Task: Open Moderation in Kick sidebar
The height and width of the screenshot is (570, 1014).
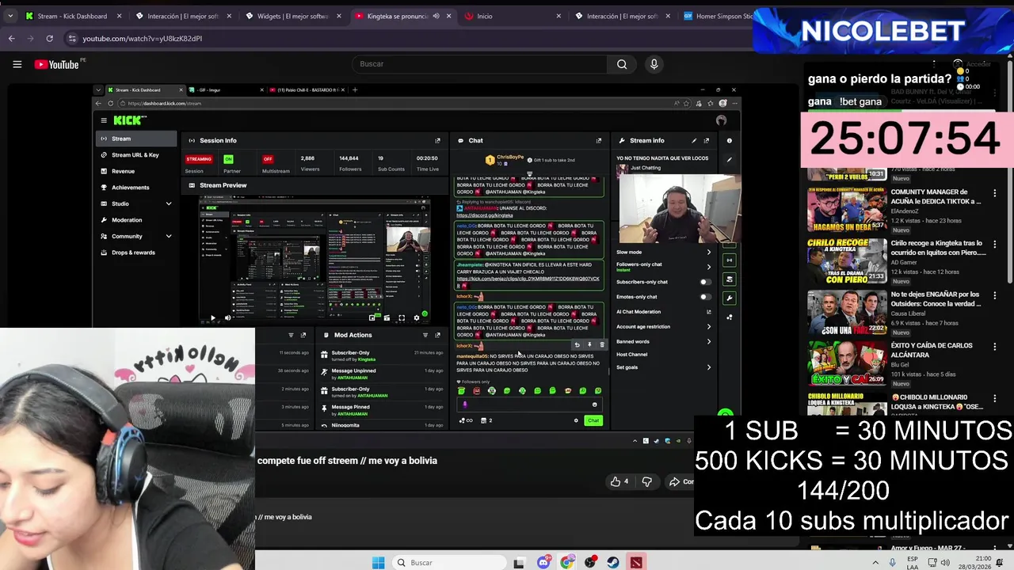Action: pos(136,220)
